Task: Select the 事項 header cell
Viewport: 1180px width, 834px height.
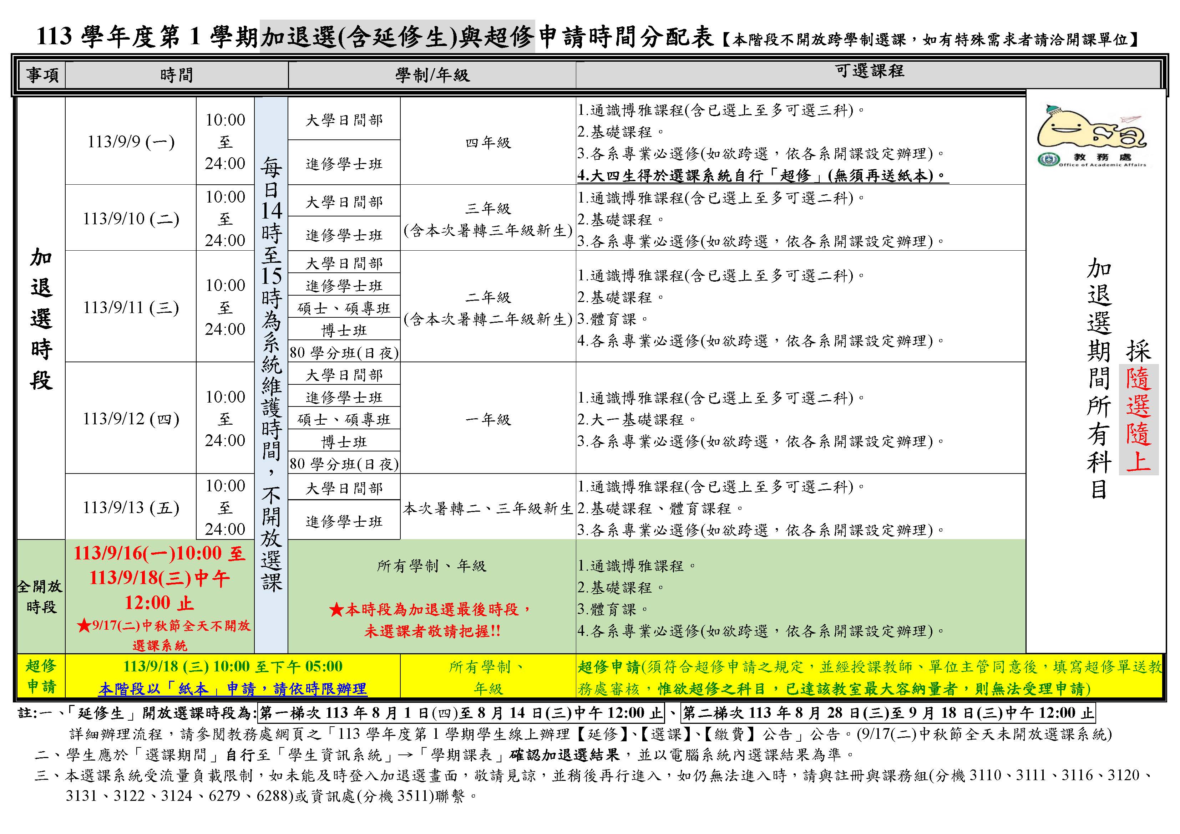Action: [x=43, y=76]
